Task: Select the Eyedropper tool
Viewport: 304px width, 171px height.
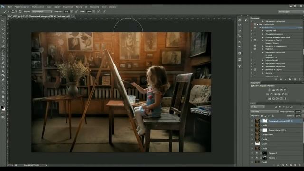Action: point(3,42)
